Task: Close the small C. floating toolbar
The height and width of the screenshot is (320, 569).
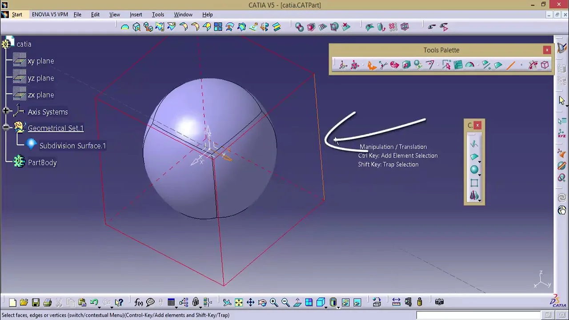Action: click(477, 125)
